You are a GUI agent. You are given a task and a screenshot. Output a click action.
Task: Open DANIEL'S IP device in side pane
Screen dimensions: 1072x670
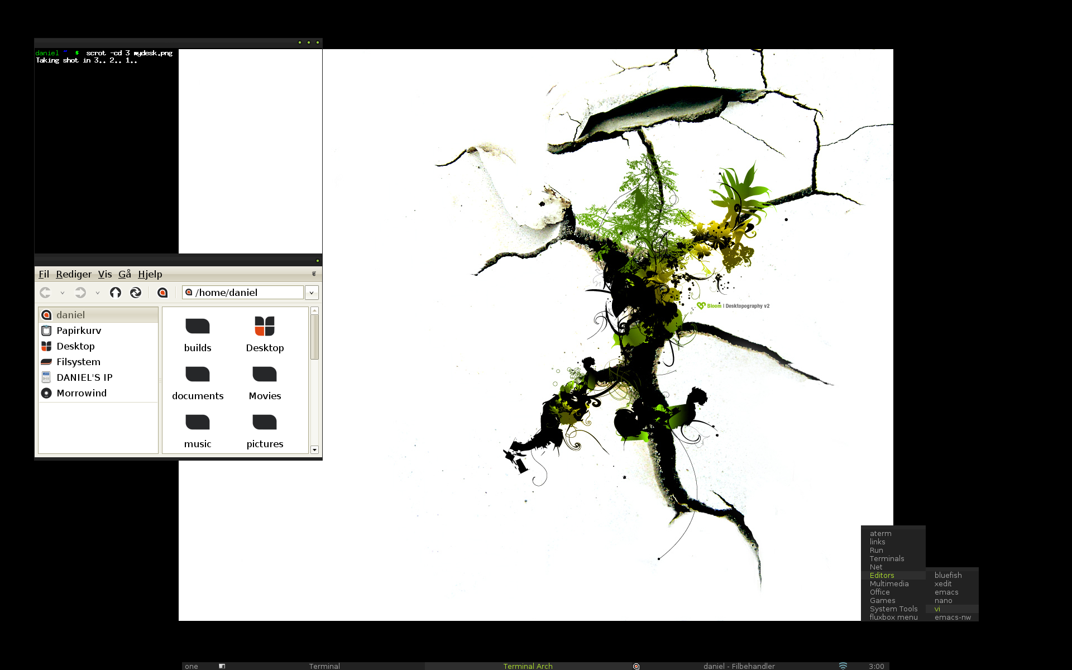point(98,377)
